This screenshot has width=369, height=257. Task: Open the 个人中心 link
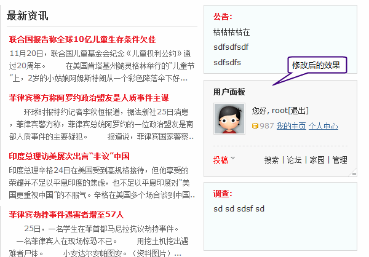[323, 126]
